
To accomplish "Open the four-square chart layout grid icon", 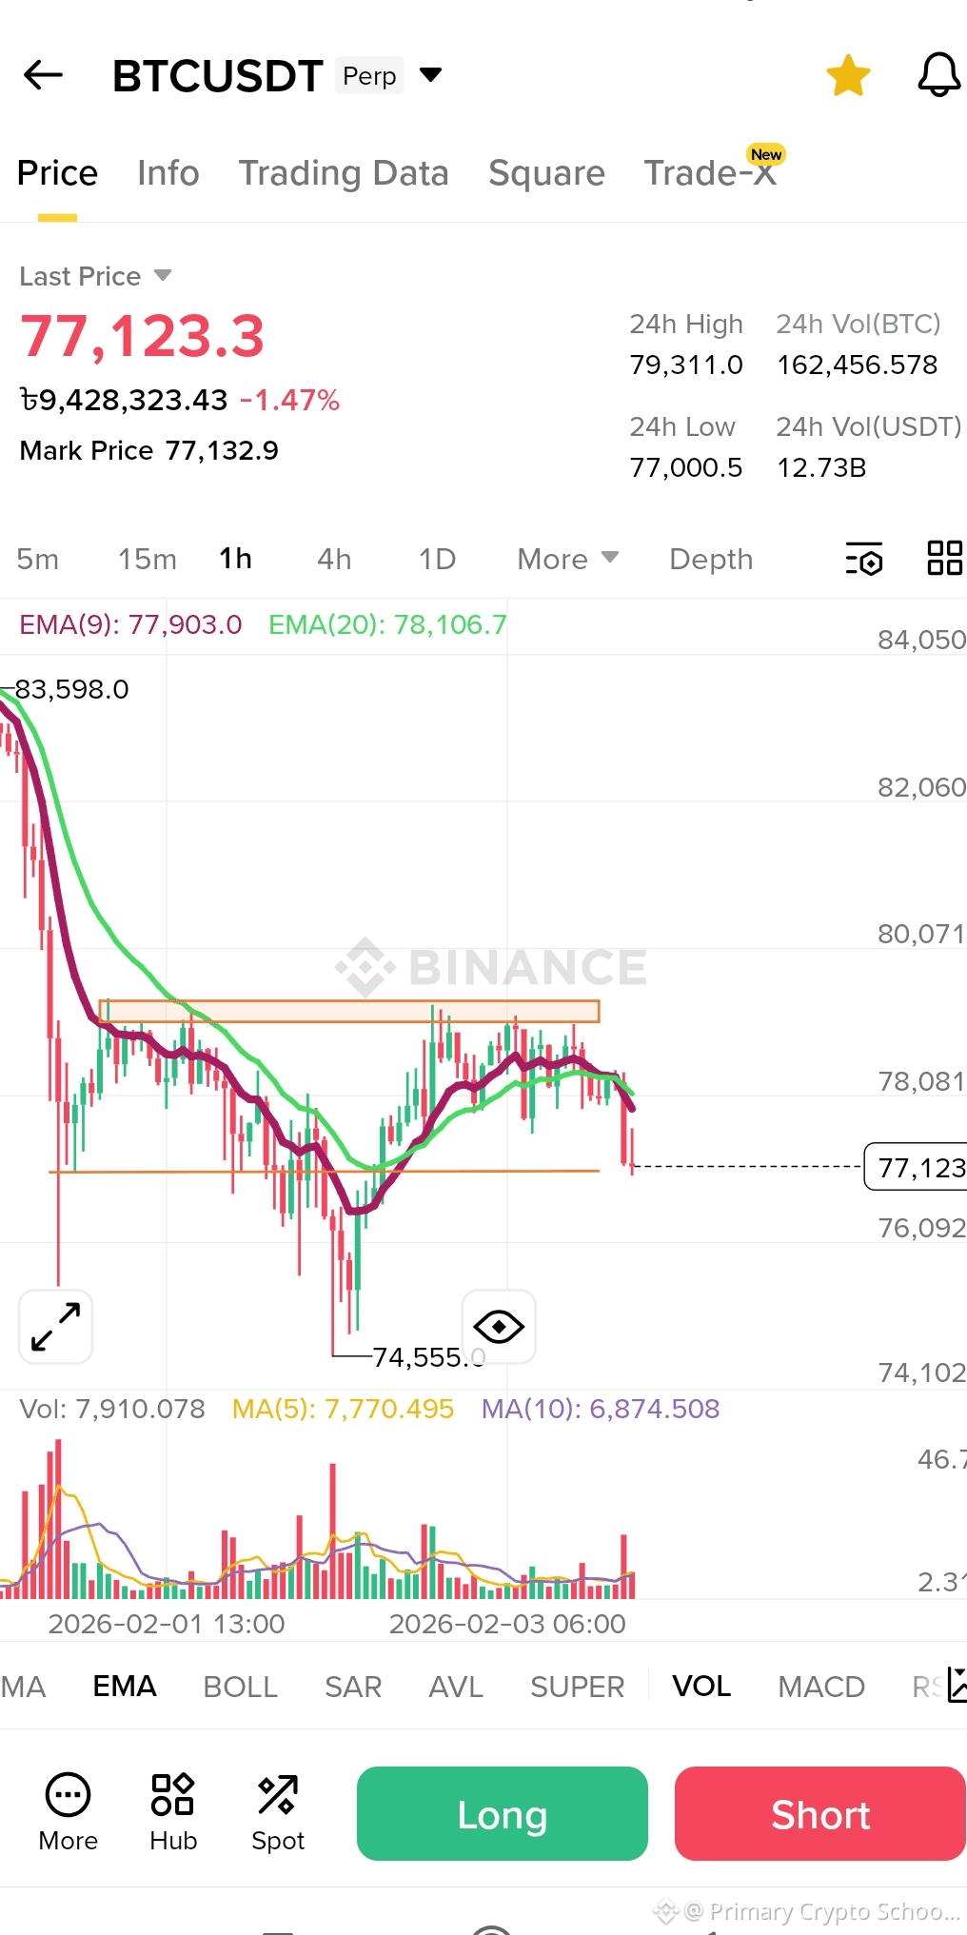I will 945,558.
